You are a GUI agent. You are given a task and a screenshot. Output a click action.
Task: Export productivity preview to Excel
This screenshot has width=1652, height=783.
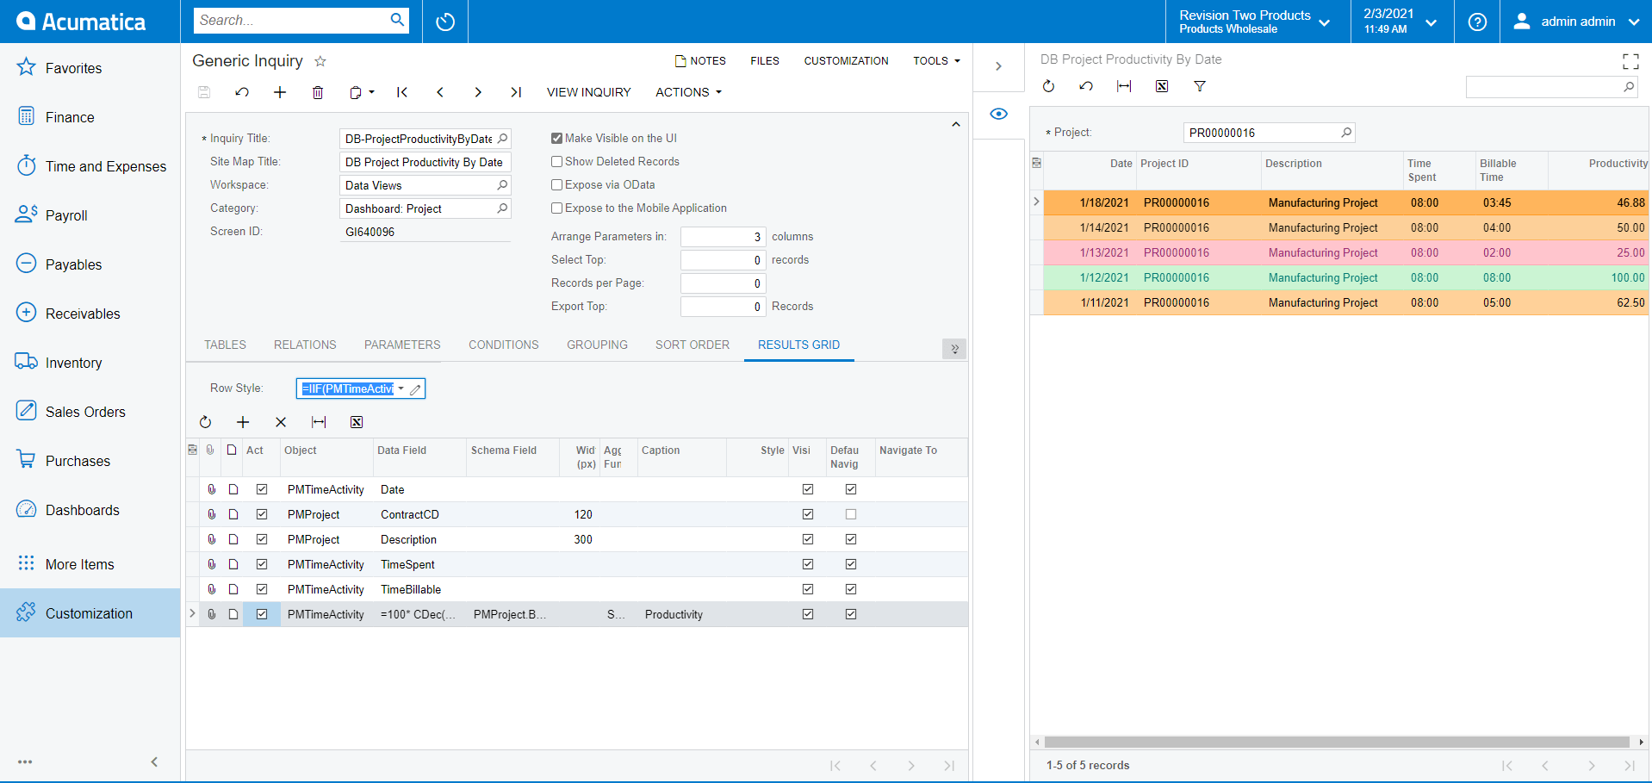coord(1162,86)
